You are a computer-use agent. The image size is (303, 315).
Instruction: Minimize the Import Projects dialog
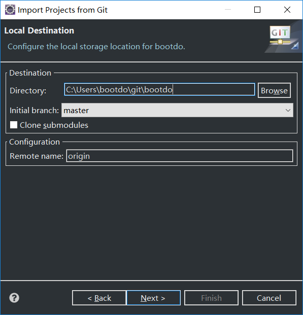tap(227, 10)
